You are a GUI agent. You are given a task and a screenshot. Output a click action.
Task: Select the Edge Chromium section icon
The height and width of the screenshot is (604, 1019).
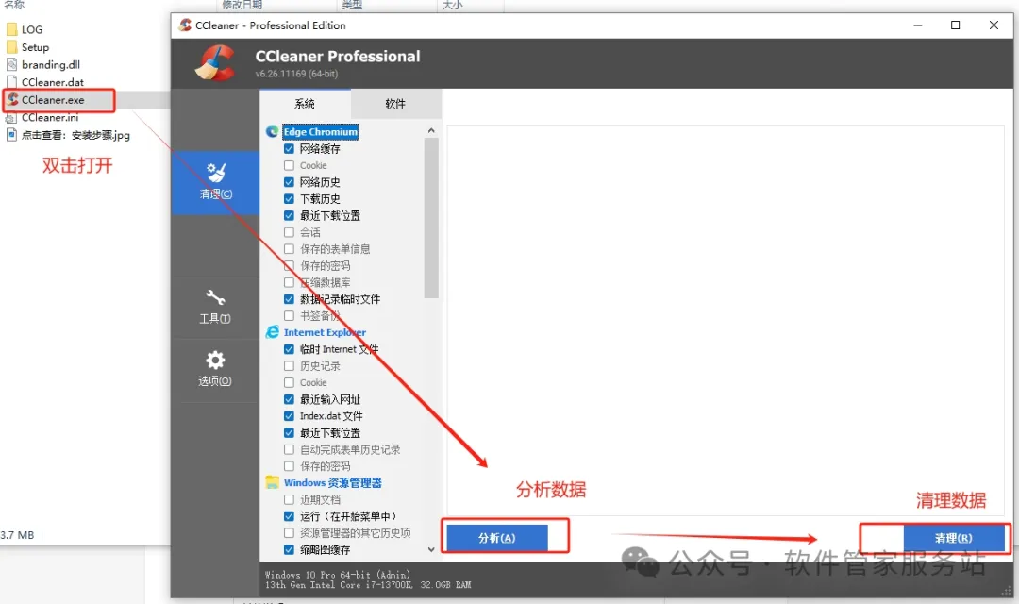click(x=273, y=131)
